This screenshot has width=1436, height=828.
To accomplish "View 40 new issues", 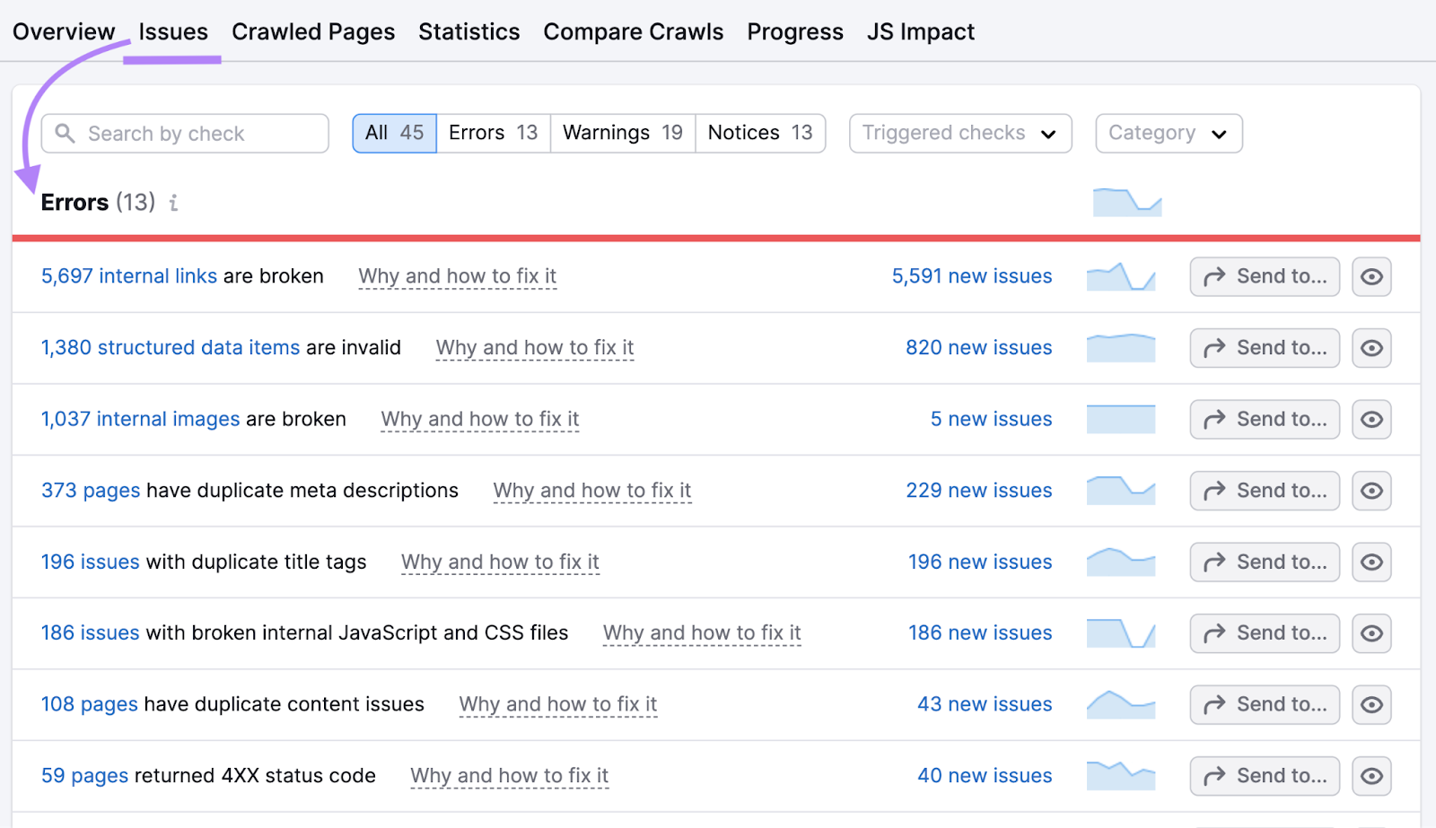I will 985,776.
